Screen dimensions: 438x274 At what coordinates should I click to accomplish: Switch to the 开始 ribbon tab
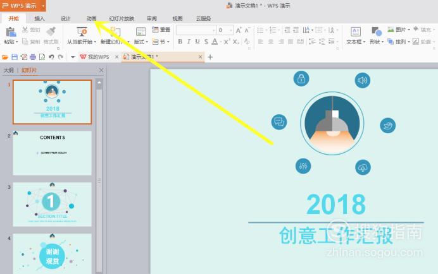[14, 18]
